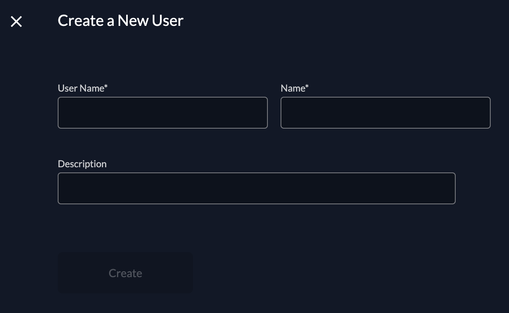Viewport: 509px width, 313px height.
Task: Click the disabled Create button
Action: pos(125,273)
